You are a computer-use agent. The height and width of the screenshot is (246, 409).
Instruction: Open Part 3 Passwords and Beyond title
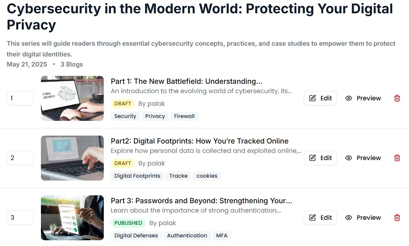click(201, 201)
